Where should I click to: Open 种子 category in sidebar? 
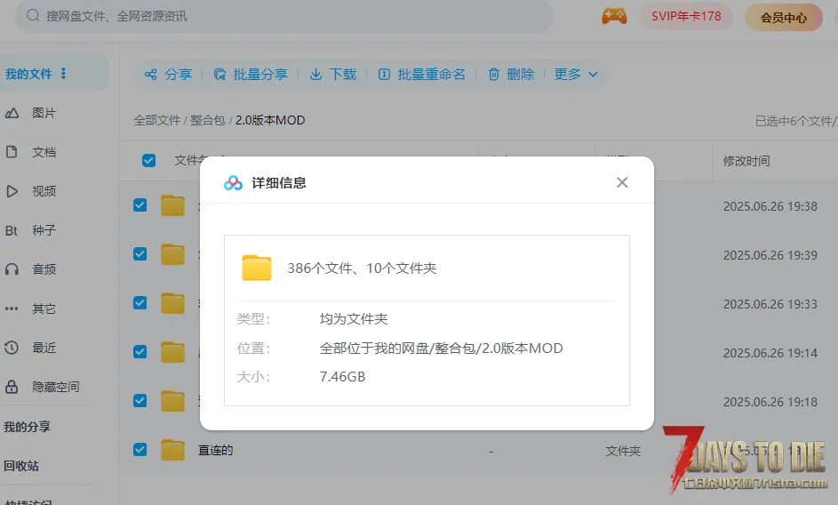point(44,230)
